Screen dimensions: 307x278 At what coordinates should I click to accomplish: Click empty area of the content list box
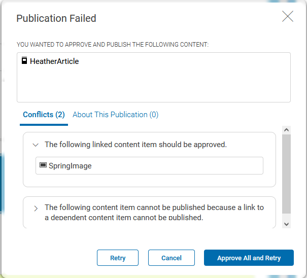click(153, 85)
